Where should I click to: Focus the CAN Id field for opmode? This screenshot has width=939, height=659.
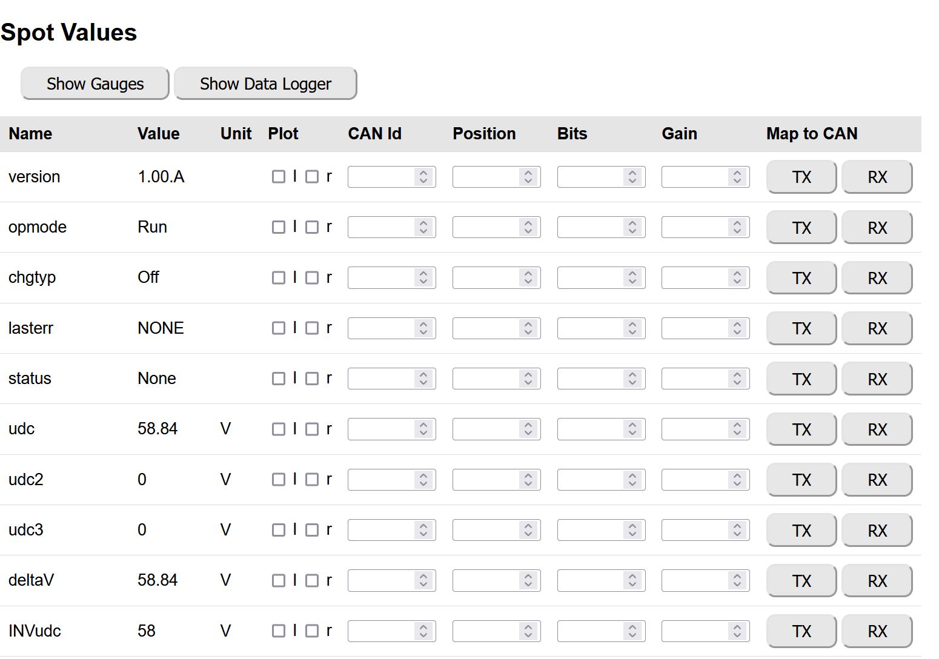[x=382, y=227]
